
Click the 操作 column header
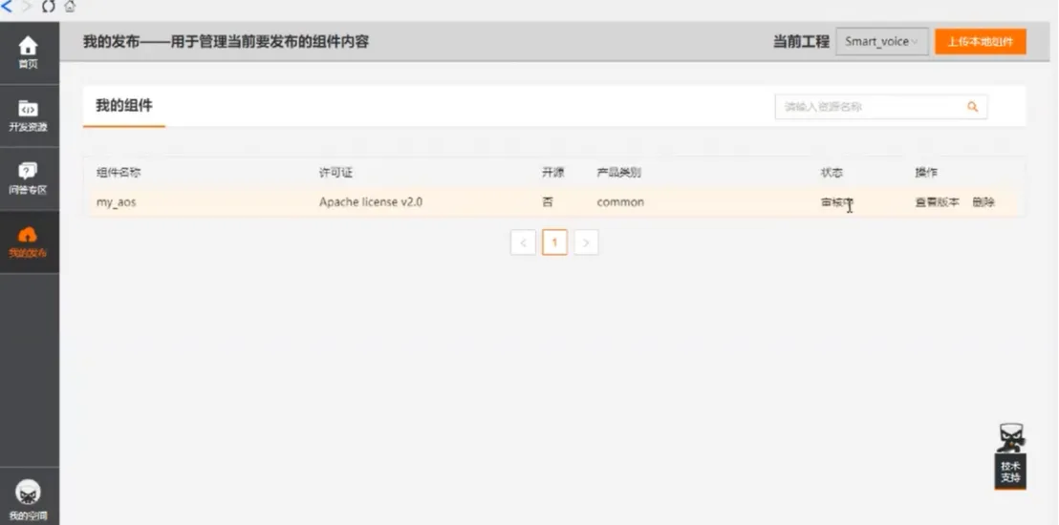point(926,173)
